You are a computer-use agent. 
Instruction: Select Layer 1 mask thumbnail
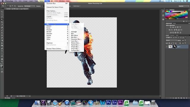coord(175,47)
